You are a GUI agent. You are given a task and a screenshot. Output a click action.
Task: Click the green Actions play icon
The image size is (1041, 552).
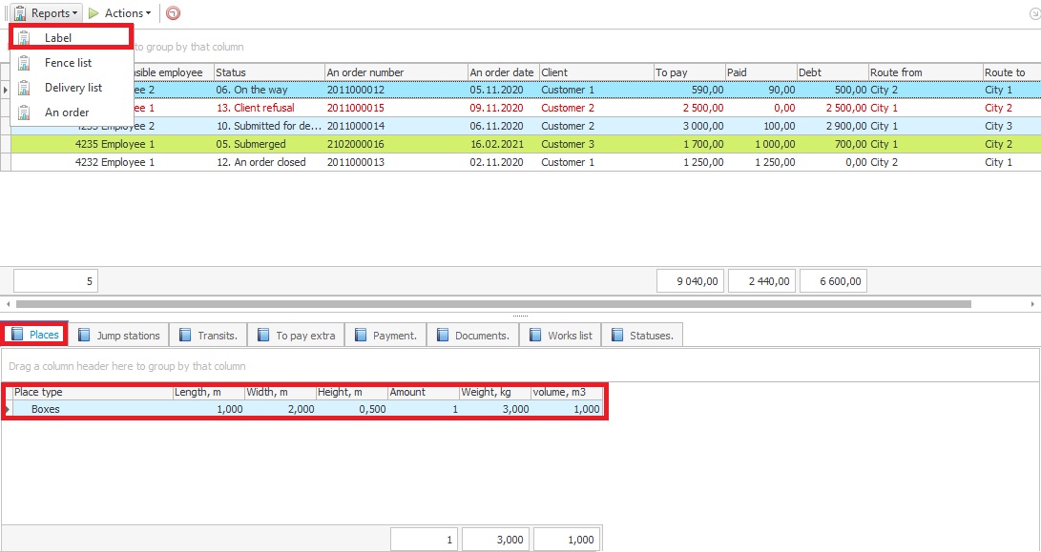point(94,13)
